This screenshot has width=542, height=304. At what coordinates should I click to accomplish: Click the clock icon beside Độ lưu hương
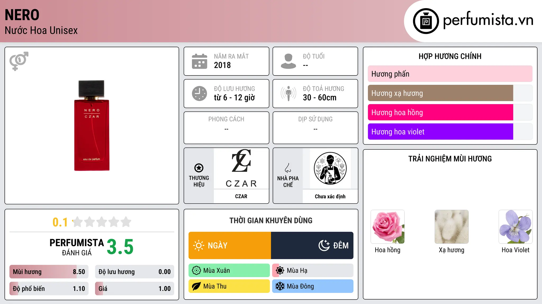click(200, 93)
